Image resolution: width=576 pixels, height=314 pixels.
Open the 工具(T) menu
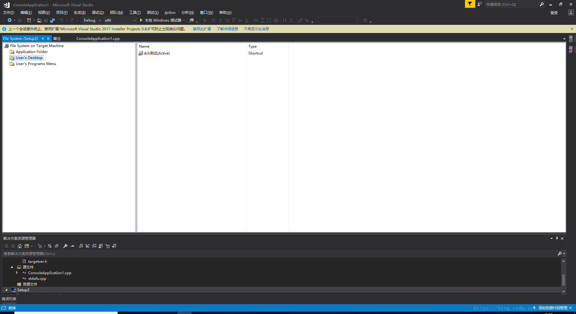(135, 13)
